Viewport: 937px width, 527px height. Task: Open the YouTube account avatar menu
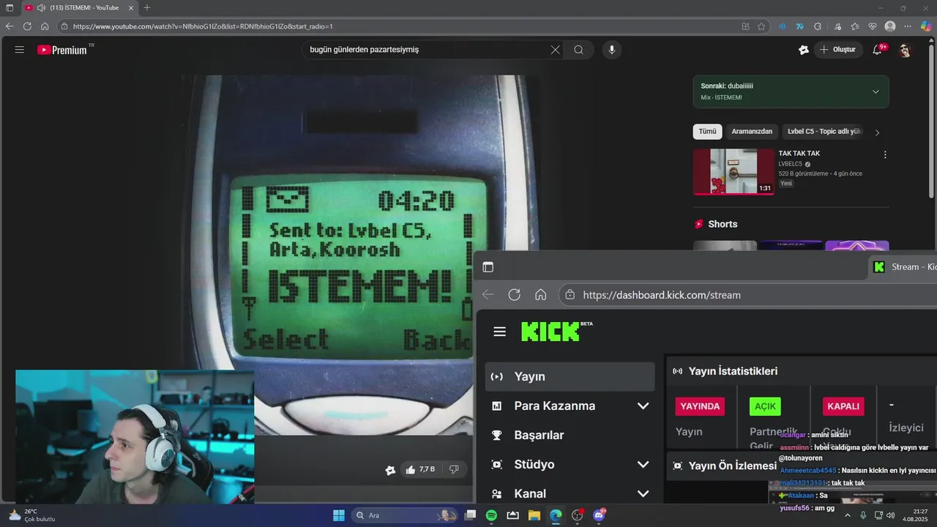[x=906, y=50]
